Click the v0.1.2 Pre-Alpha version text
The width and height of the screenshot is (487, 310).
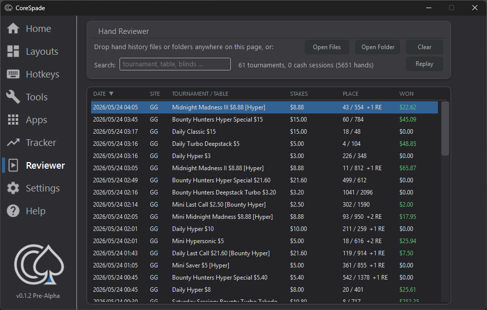coord(38,296)
